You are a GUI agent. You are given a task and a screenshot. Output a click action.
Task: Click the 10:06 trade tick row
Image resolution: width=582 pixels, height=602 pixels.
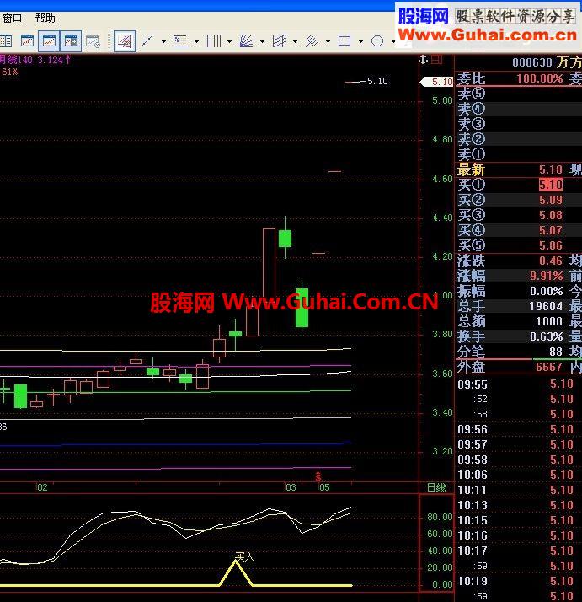[x=518, y=475]
